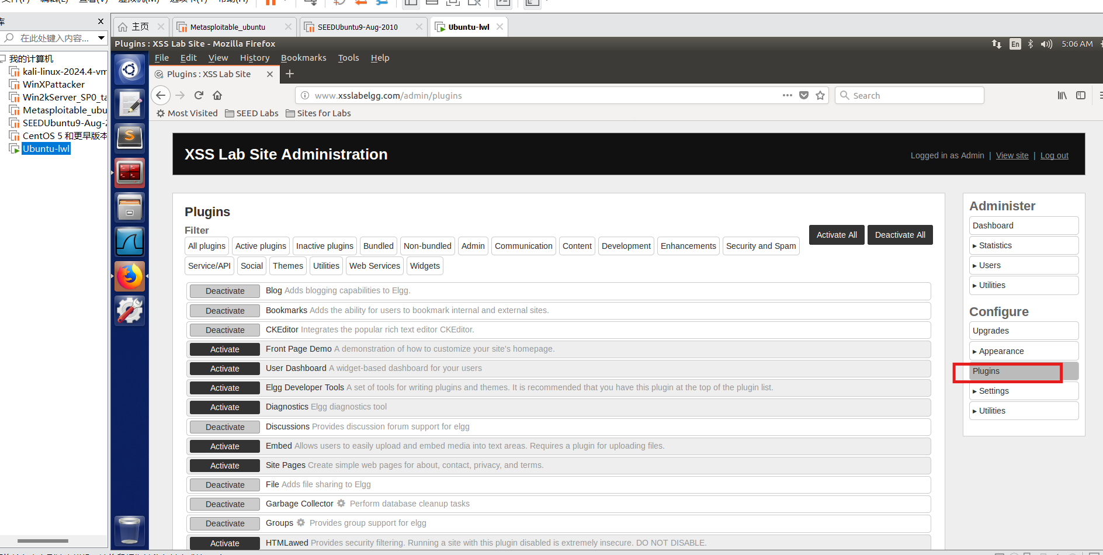Image resolution: width=1103 pixels, height=555 pixels.
Task: Save page to Pocket icon
Action: (x=804, y=95)
